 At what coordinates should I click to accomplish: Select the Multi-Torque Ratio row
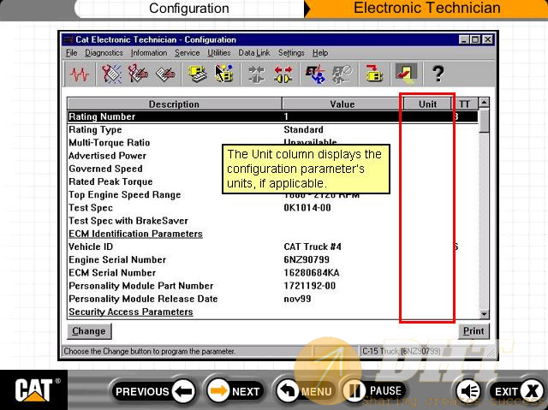tap(272, 142)
